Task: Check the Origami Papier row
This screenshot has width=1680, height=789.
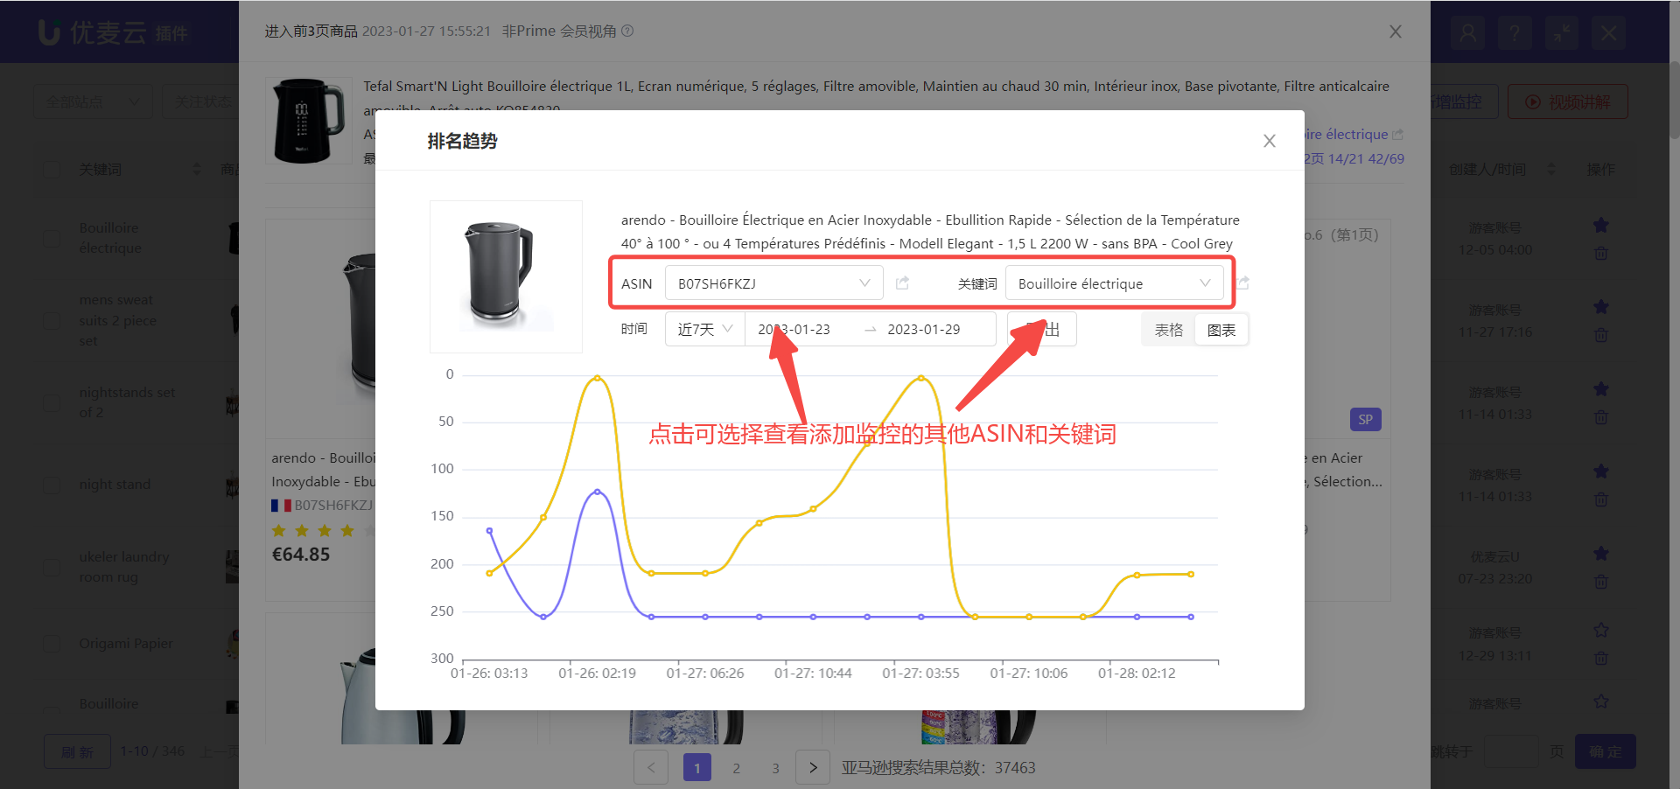Action: (x=52, y=644)
